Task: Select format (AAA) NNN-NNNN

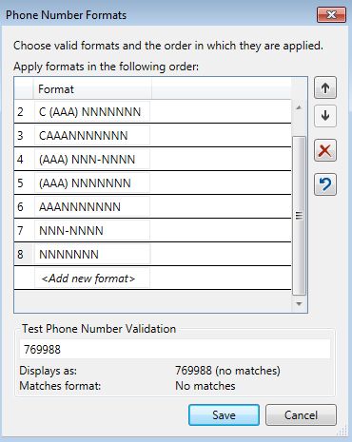Action: 92,160
